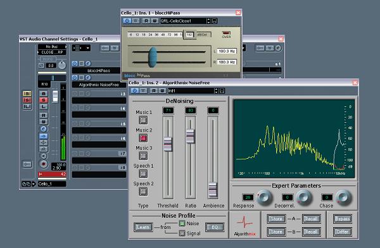Image resolution: width=380 pixels, height=248 pixels.
Task: Choose learn from Noise option
Action: 182,223
